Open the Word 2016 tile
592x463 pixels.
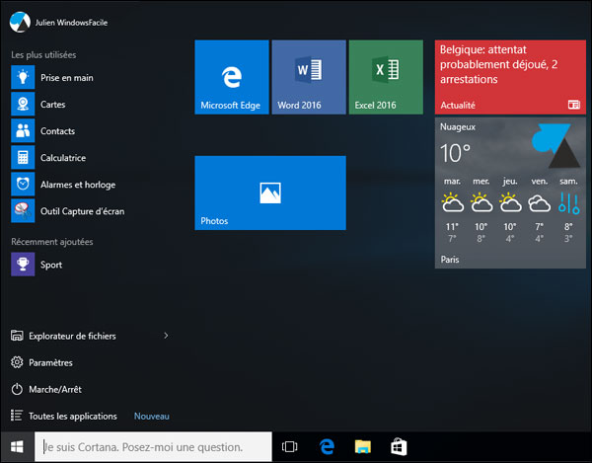click(309, 77)
